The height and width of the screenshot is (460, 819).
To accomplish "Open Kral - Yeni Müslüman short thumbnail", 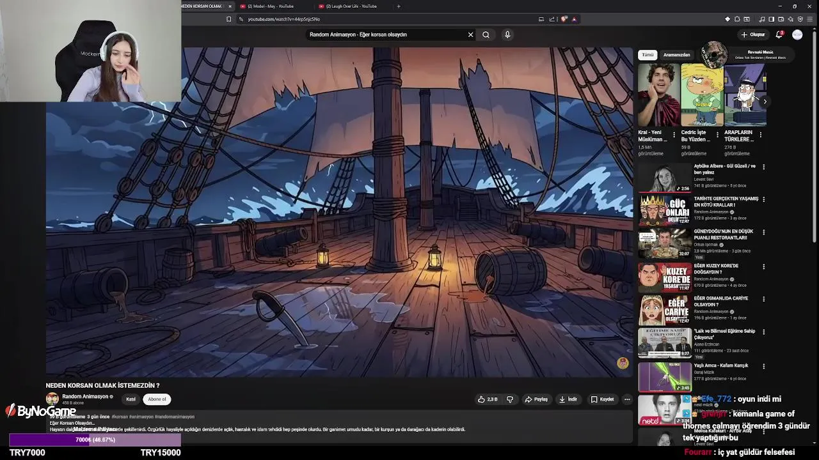I will (658, 95).
